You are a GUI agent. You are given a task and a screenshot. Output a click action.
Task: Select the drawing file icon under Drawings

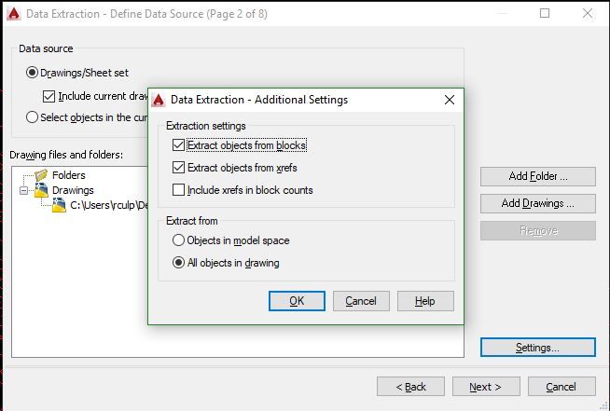59,205
